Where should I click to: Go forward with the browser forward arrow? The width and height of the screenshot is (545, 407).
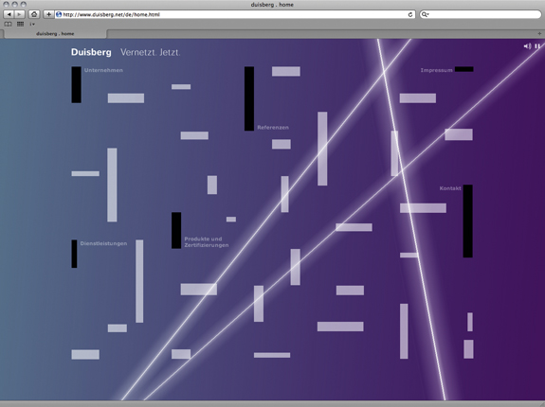(20, 14)
